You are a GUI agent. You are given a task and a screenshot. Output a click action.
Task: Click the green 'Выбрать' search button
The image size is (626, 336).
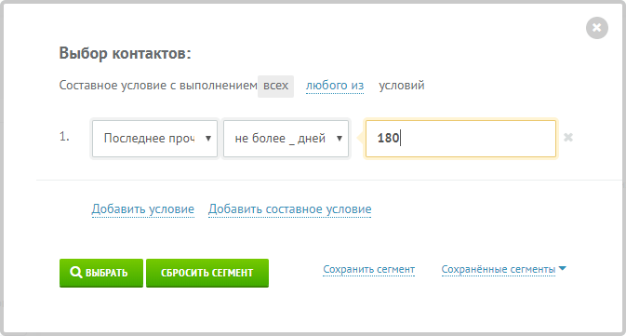[x=101, y=273]
